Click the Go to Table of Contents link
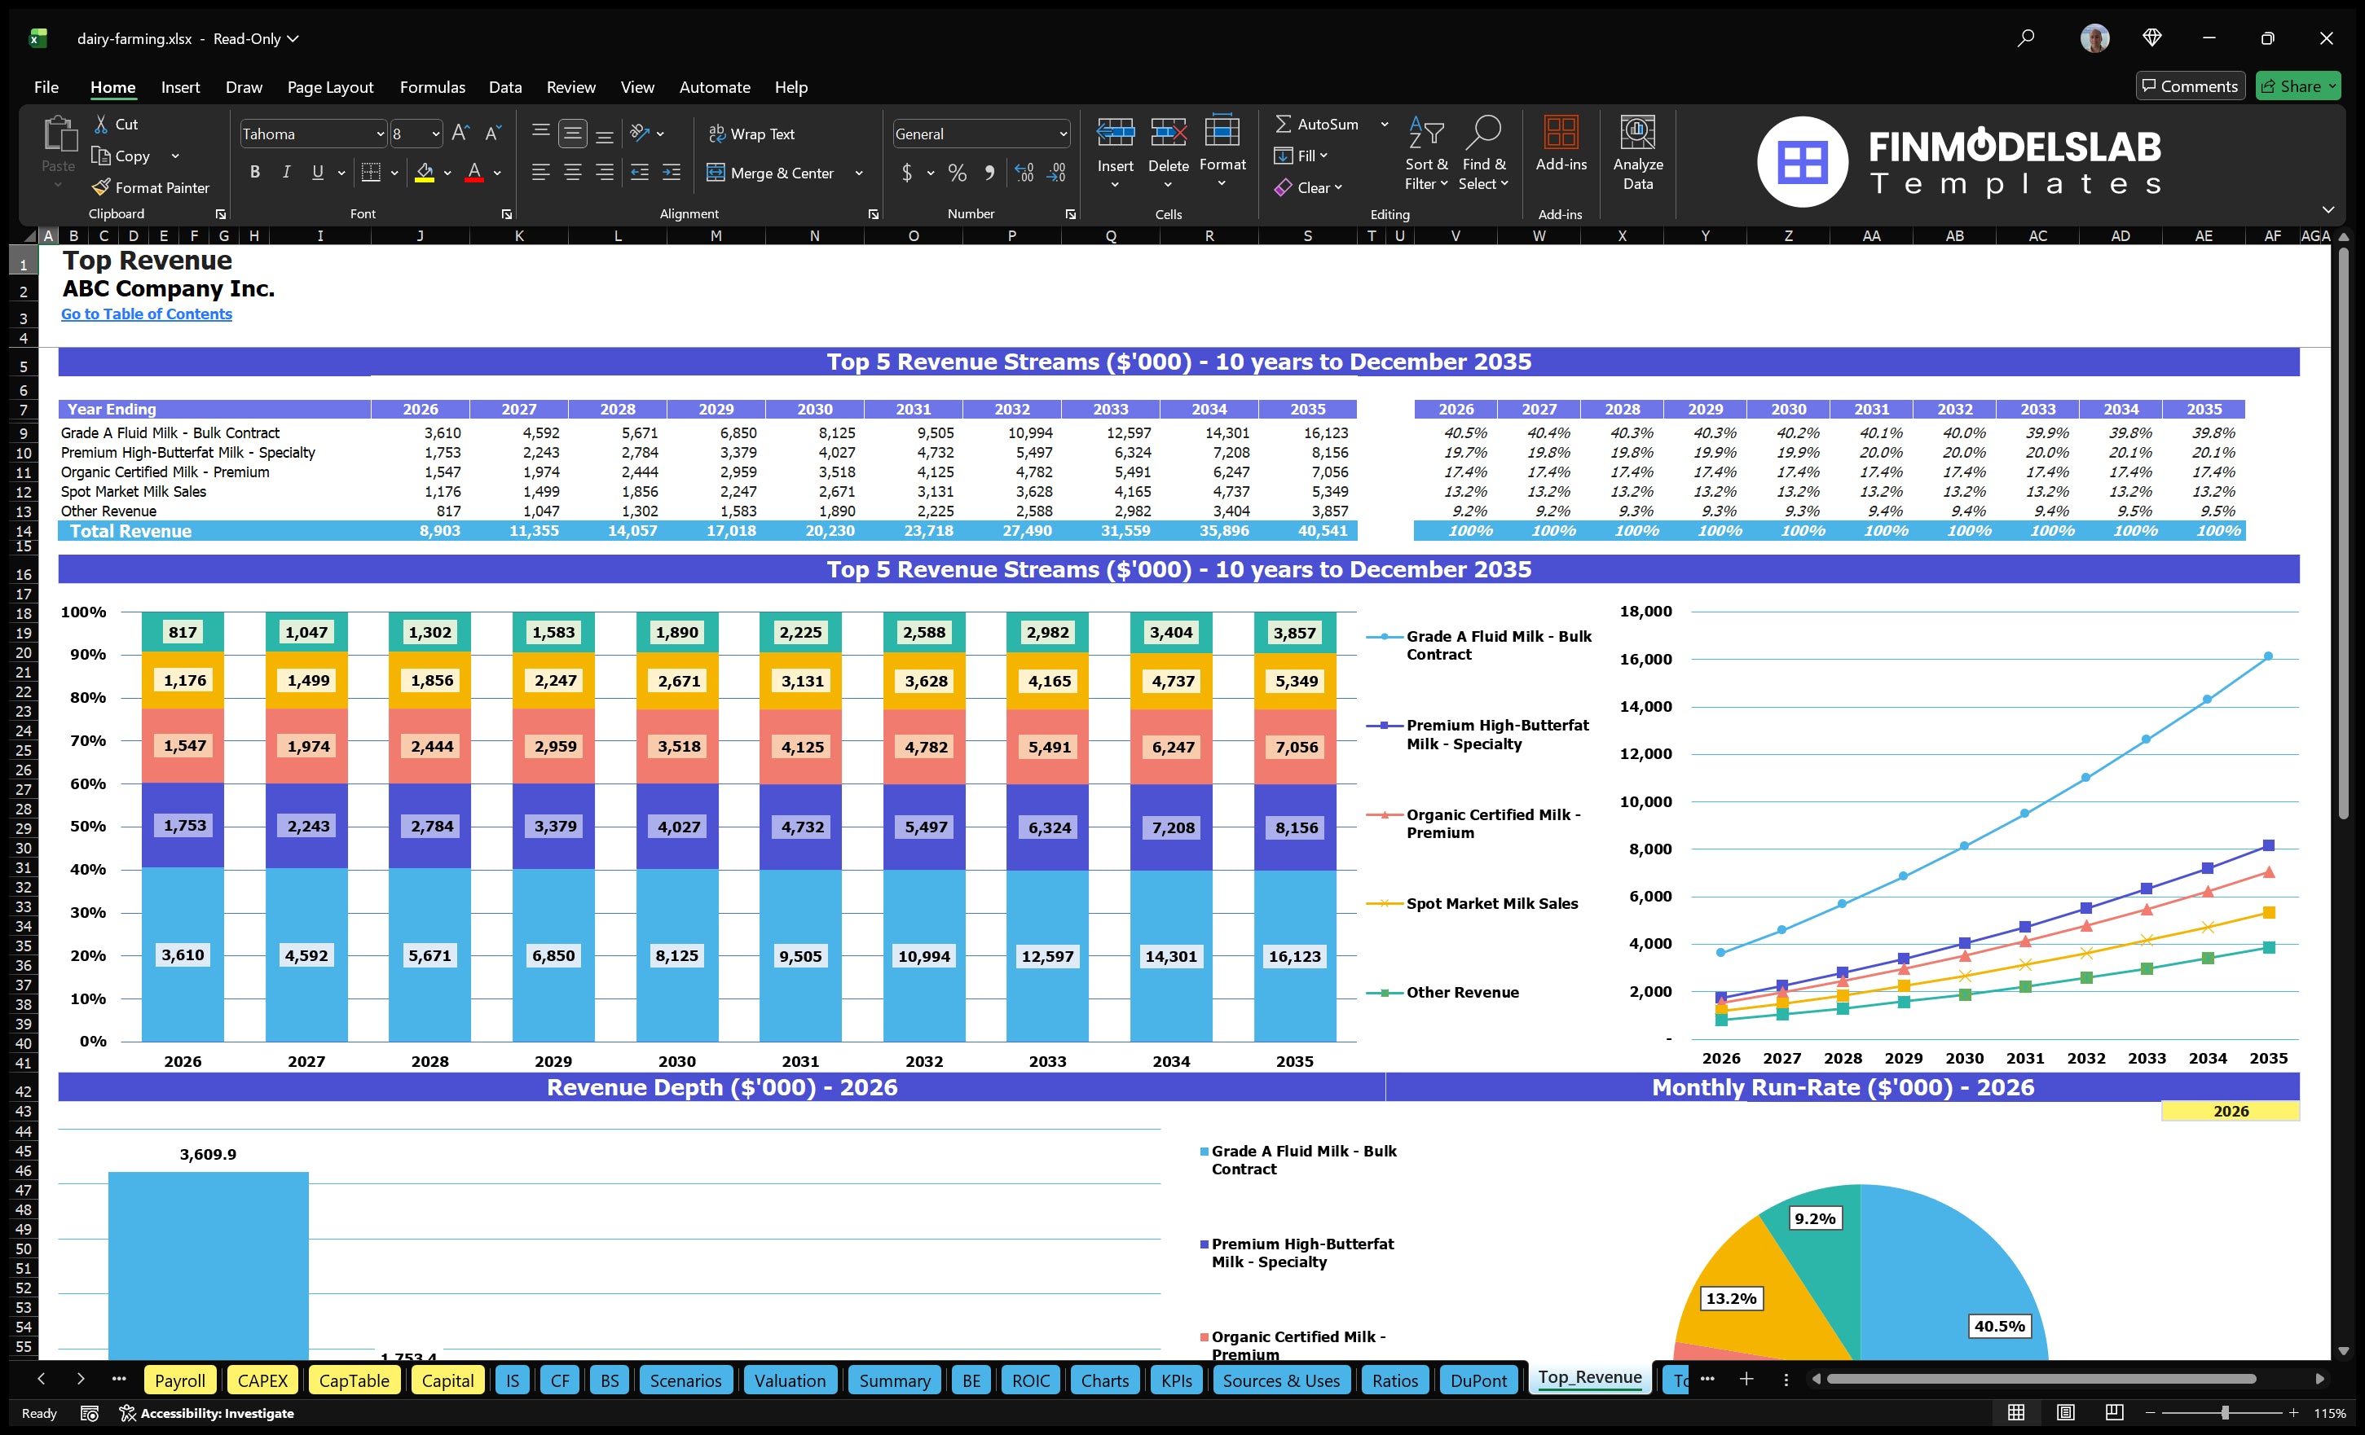Screen dimensions: 2365x1435 coord(146,314)
